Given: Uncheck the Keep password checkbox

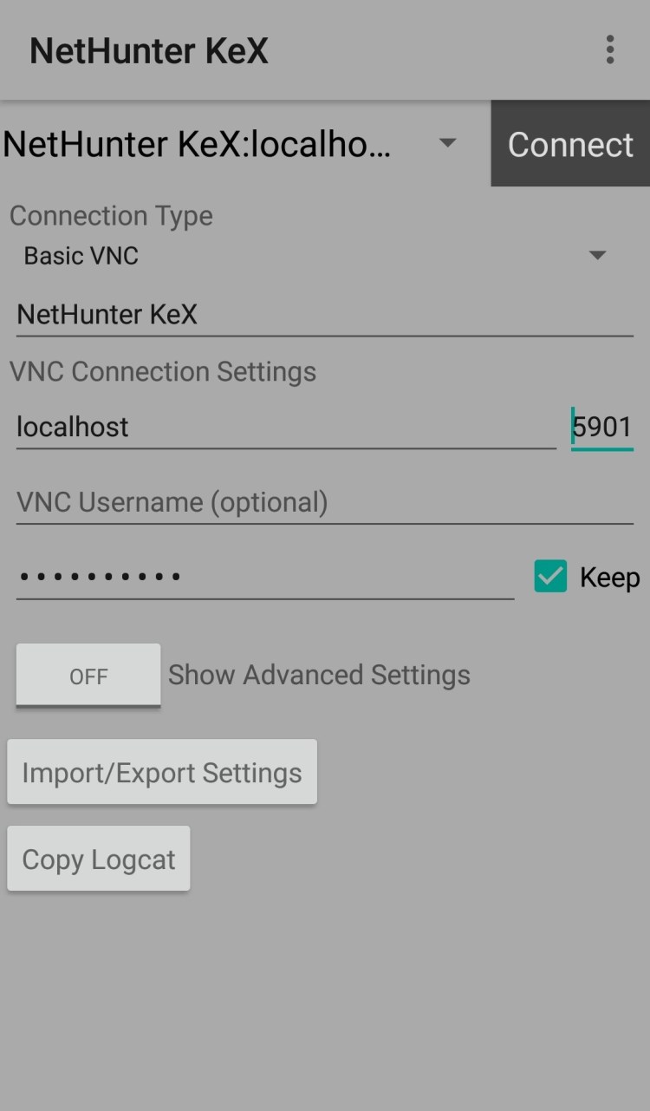Looking at the screenshot, I should click(550, 577).
